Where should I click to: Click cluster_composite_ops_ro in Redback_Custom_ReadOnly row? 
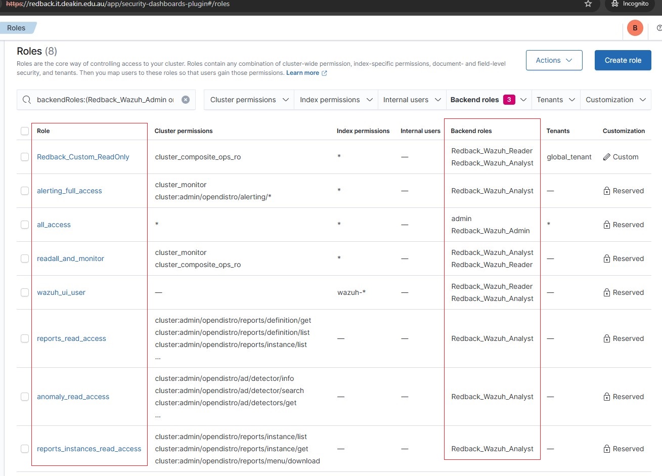click(198, 157)
